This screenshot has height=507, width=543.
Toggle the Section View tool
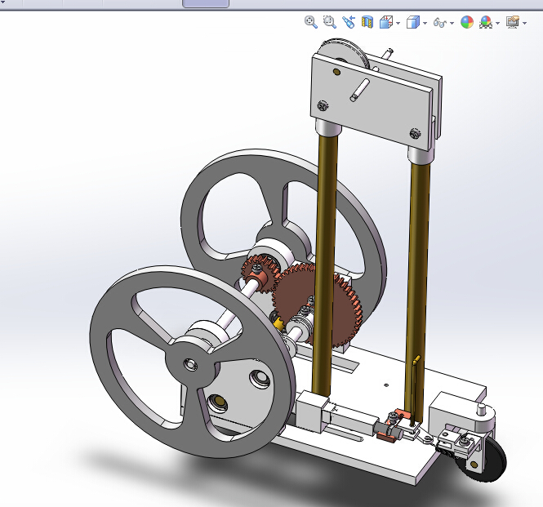pyautogui.click(x=367, y=23)
